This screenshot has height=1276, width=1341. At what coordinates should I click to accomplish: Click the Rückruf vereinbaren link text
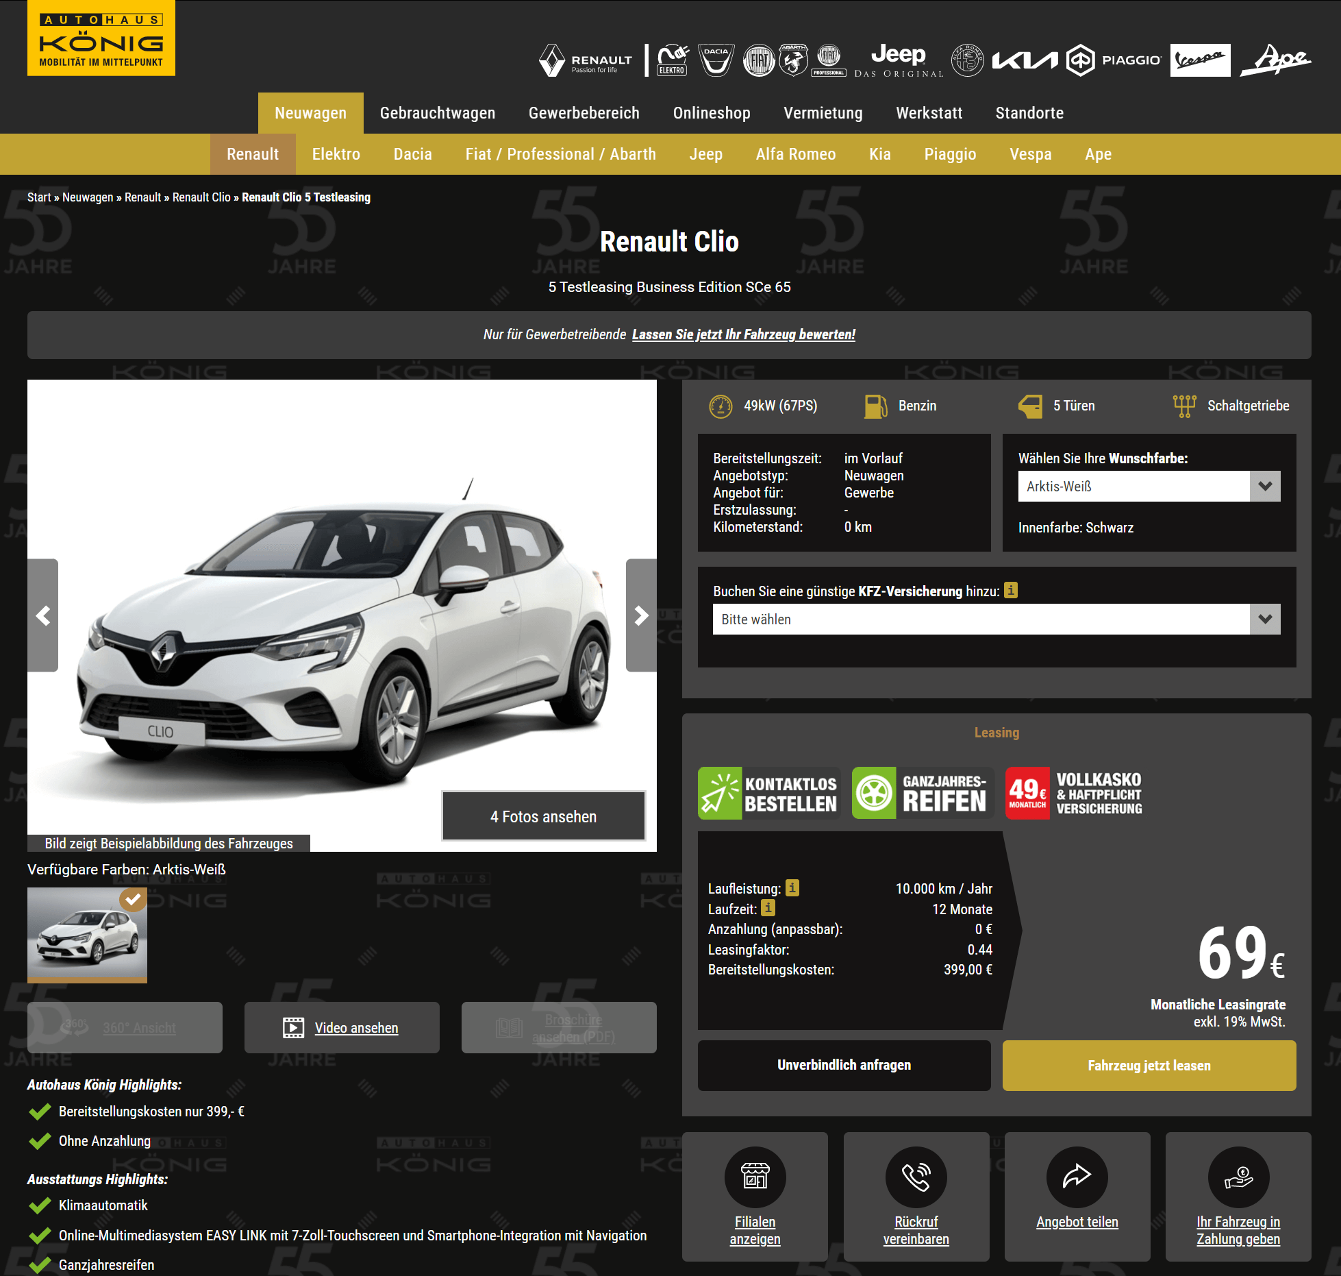[x=916, y=1230]
